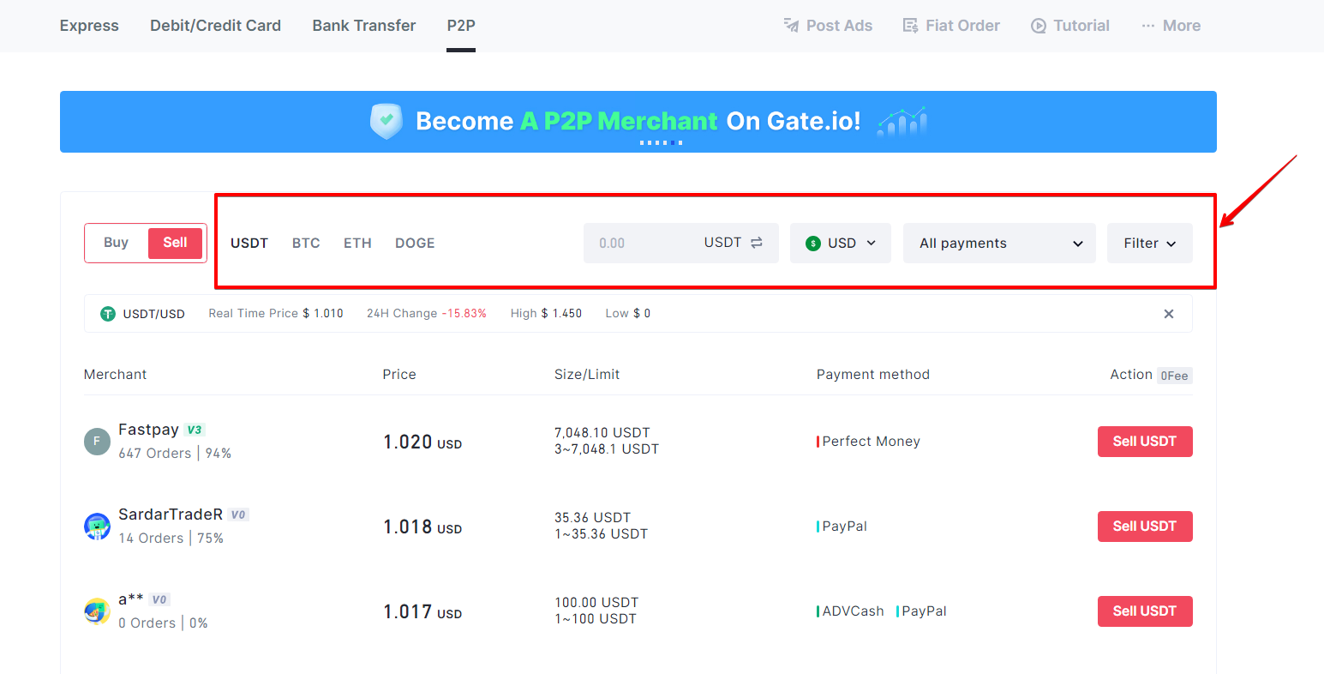Click the Post Ads icon

791,26
